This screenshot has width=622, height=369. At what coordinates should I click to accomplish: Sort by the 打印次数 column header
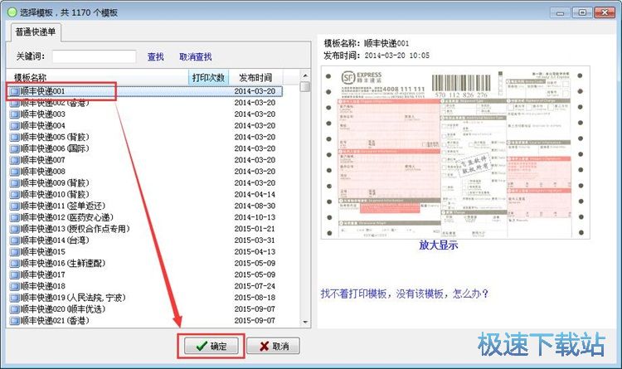coord(208,77)
